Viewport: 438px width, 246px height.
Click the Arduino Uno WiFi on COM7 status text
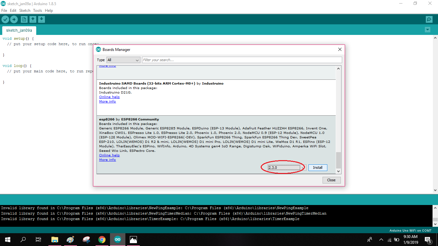tap(410, 230)
